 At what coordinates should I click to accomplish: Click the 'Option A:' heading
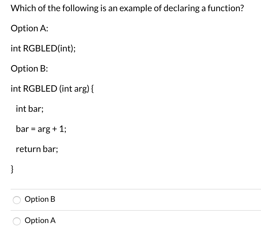[x=29, y=28]
